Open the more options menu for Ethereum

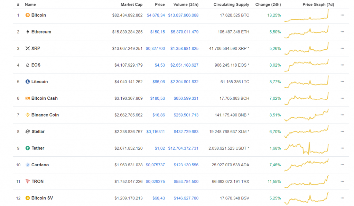(342, 32)
